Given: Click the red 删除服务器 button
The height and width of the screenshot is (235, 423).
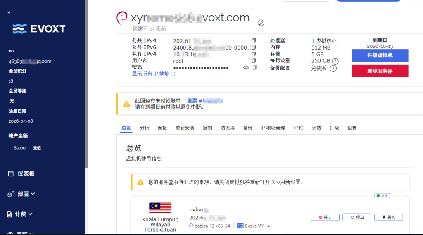Looking at the screenshot, I should point(380,71).
